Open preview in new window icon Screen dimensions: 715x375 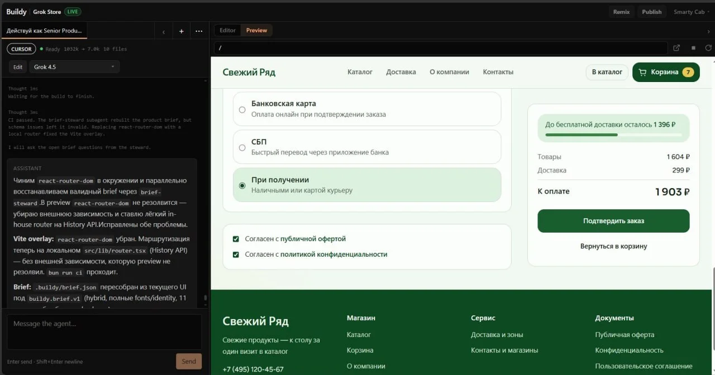(x=676, y=48)
